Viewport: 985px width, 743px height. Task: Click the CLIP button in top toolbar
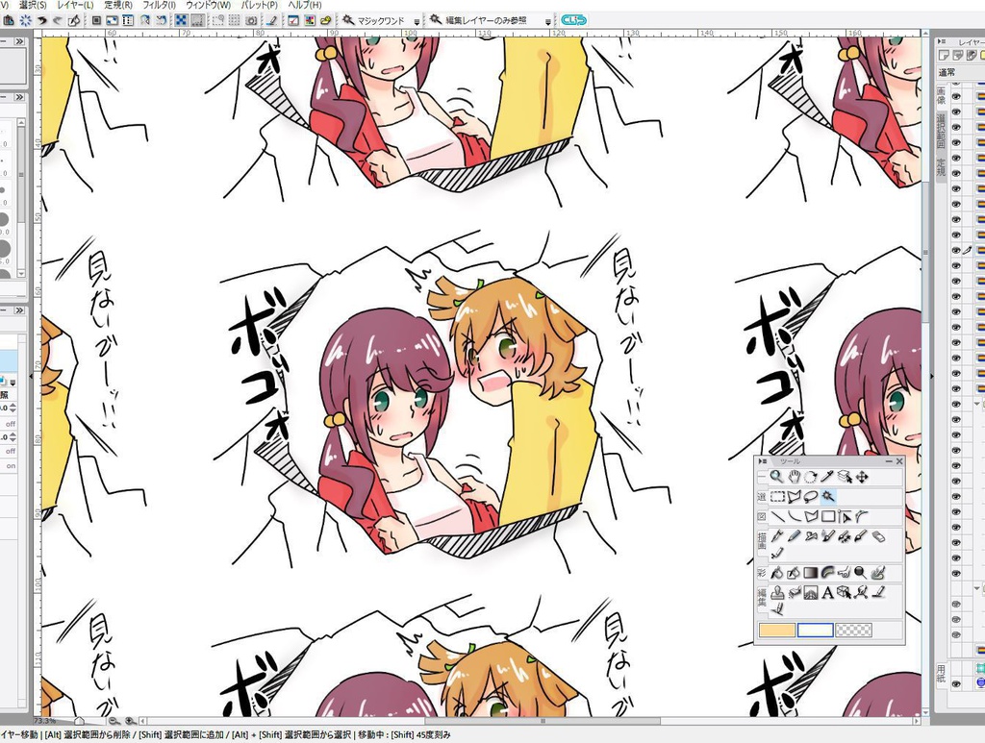coord(573,20)
